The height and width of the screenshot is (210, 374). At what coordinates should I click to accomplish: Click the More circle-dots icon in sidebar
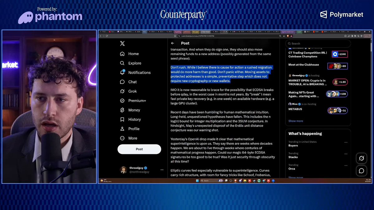(x=122, y=138)
